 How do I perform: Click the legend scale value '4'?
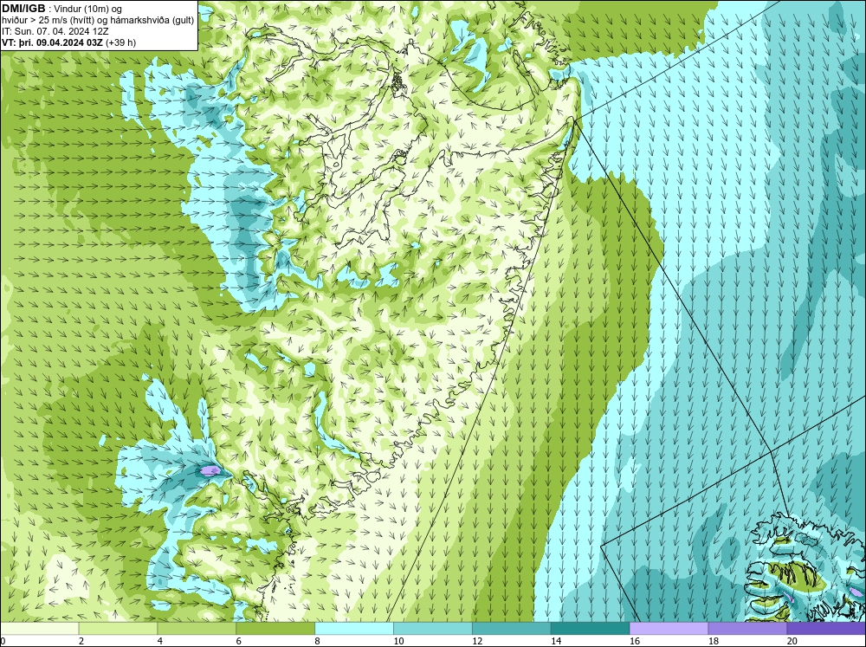pyautogui.click(x=160, y=641)
